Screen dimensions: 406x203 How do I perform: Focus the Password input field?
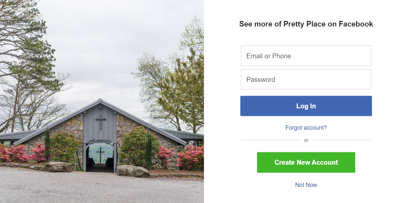coord(306,80)
